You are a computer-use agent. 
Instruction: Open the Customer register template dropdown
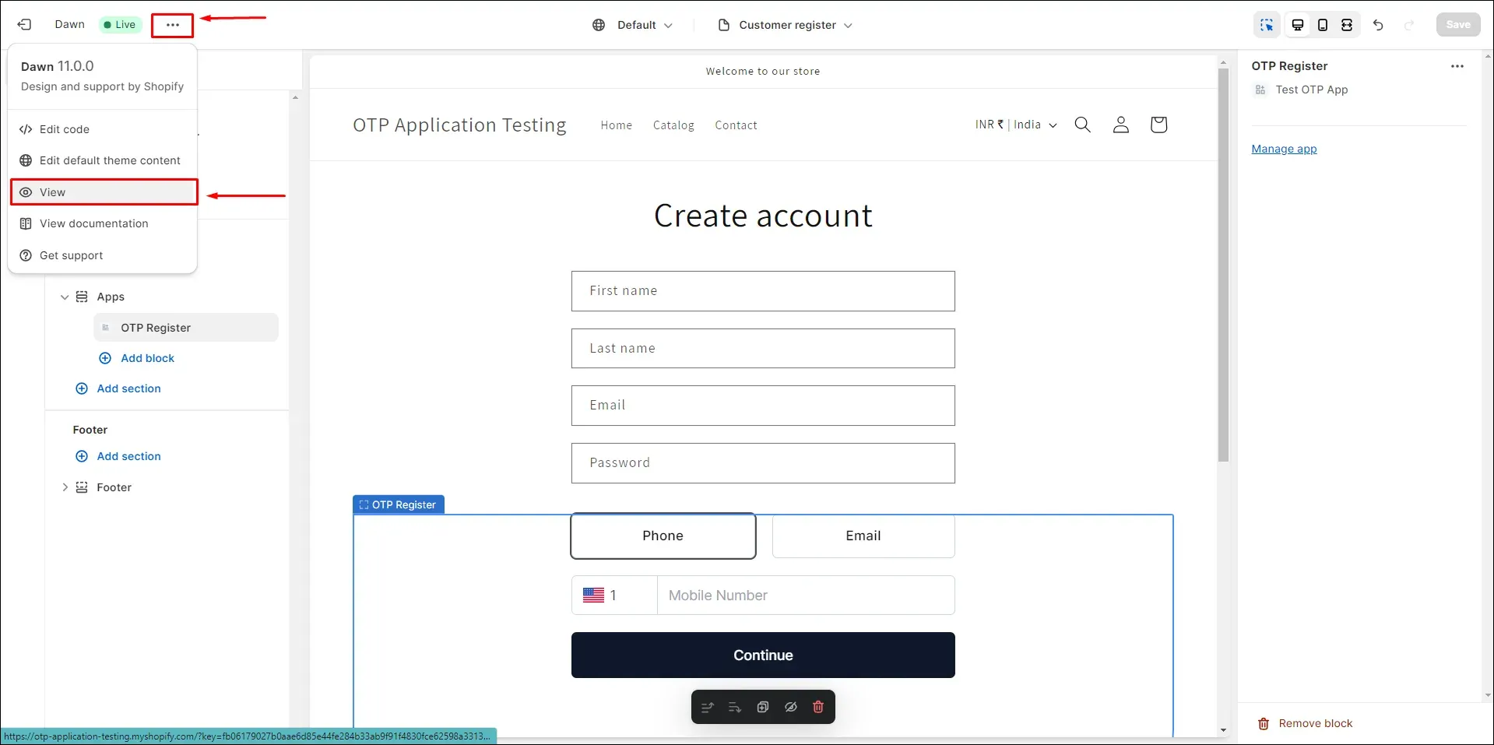pos(785,25)
